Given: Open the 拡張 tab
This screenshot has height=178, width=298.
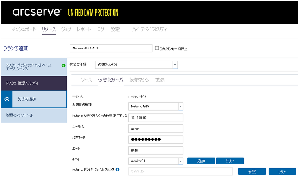Looking at the screenshot, I should [x=160, y=80].
